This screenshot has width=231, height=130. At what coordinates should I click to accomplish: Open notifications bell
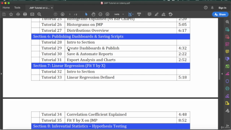pos(212,8)
